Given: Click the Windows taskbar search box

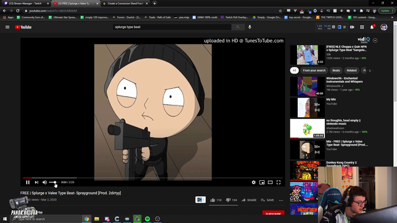Looking at the screenshot, I should pos(45,219).
